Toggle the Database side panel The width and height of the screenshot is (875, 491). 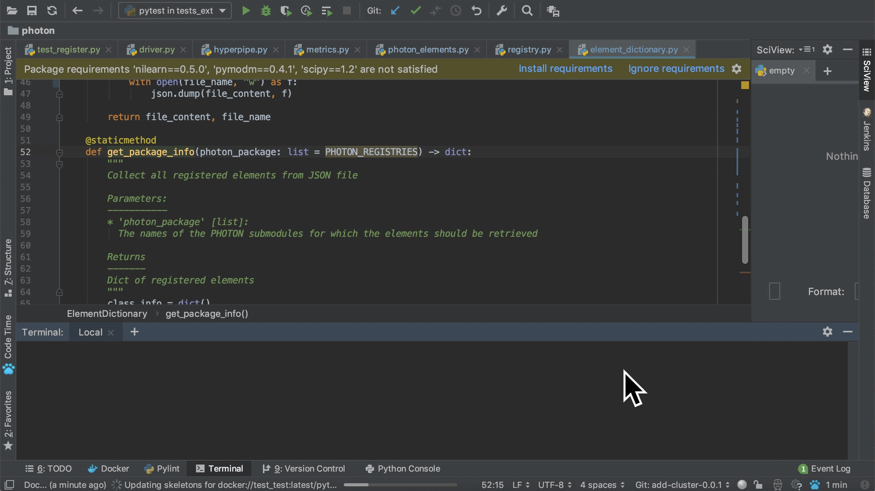click(867, 193)
